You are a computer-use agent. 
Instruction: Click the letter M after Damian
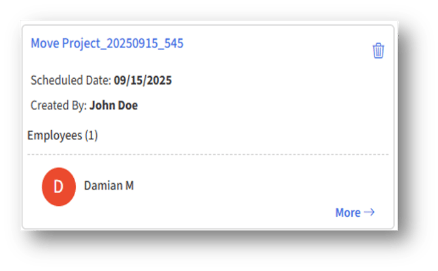129,186
